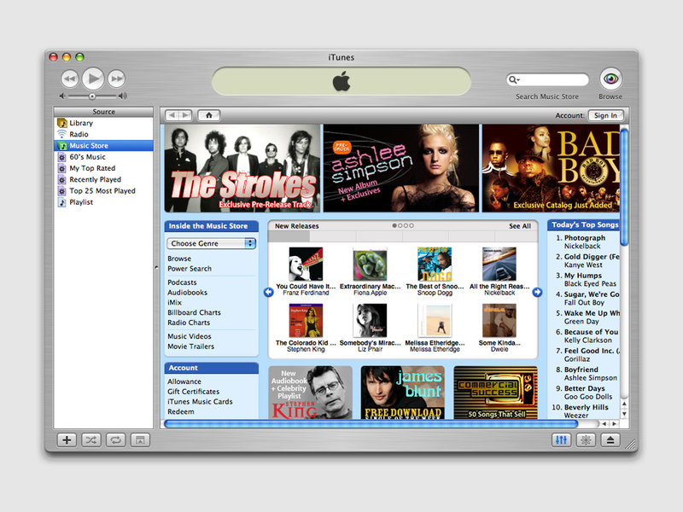Click the Redeem link

181,411
